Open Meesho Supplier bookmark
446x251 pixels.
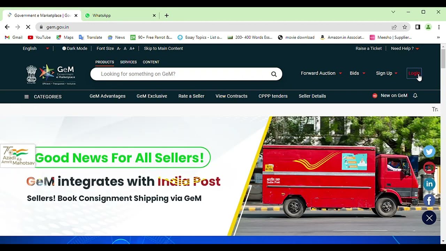391,37
